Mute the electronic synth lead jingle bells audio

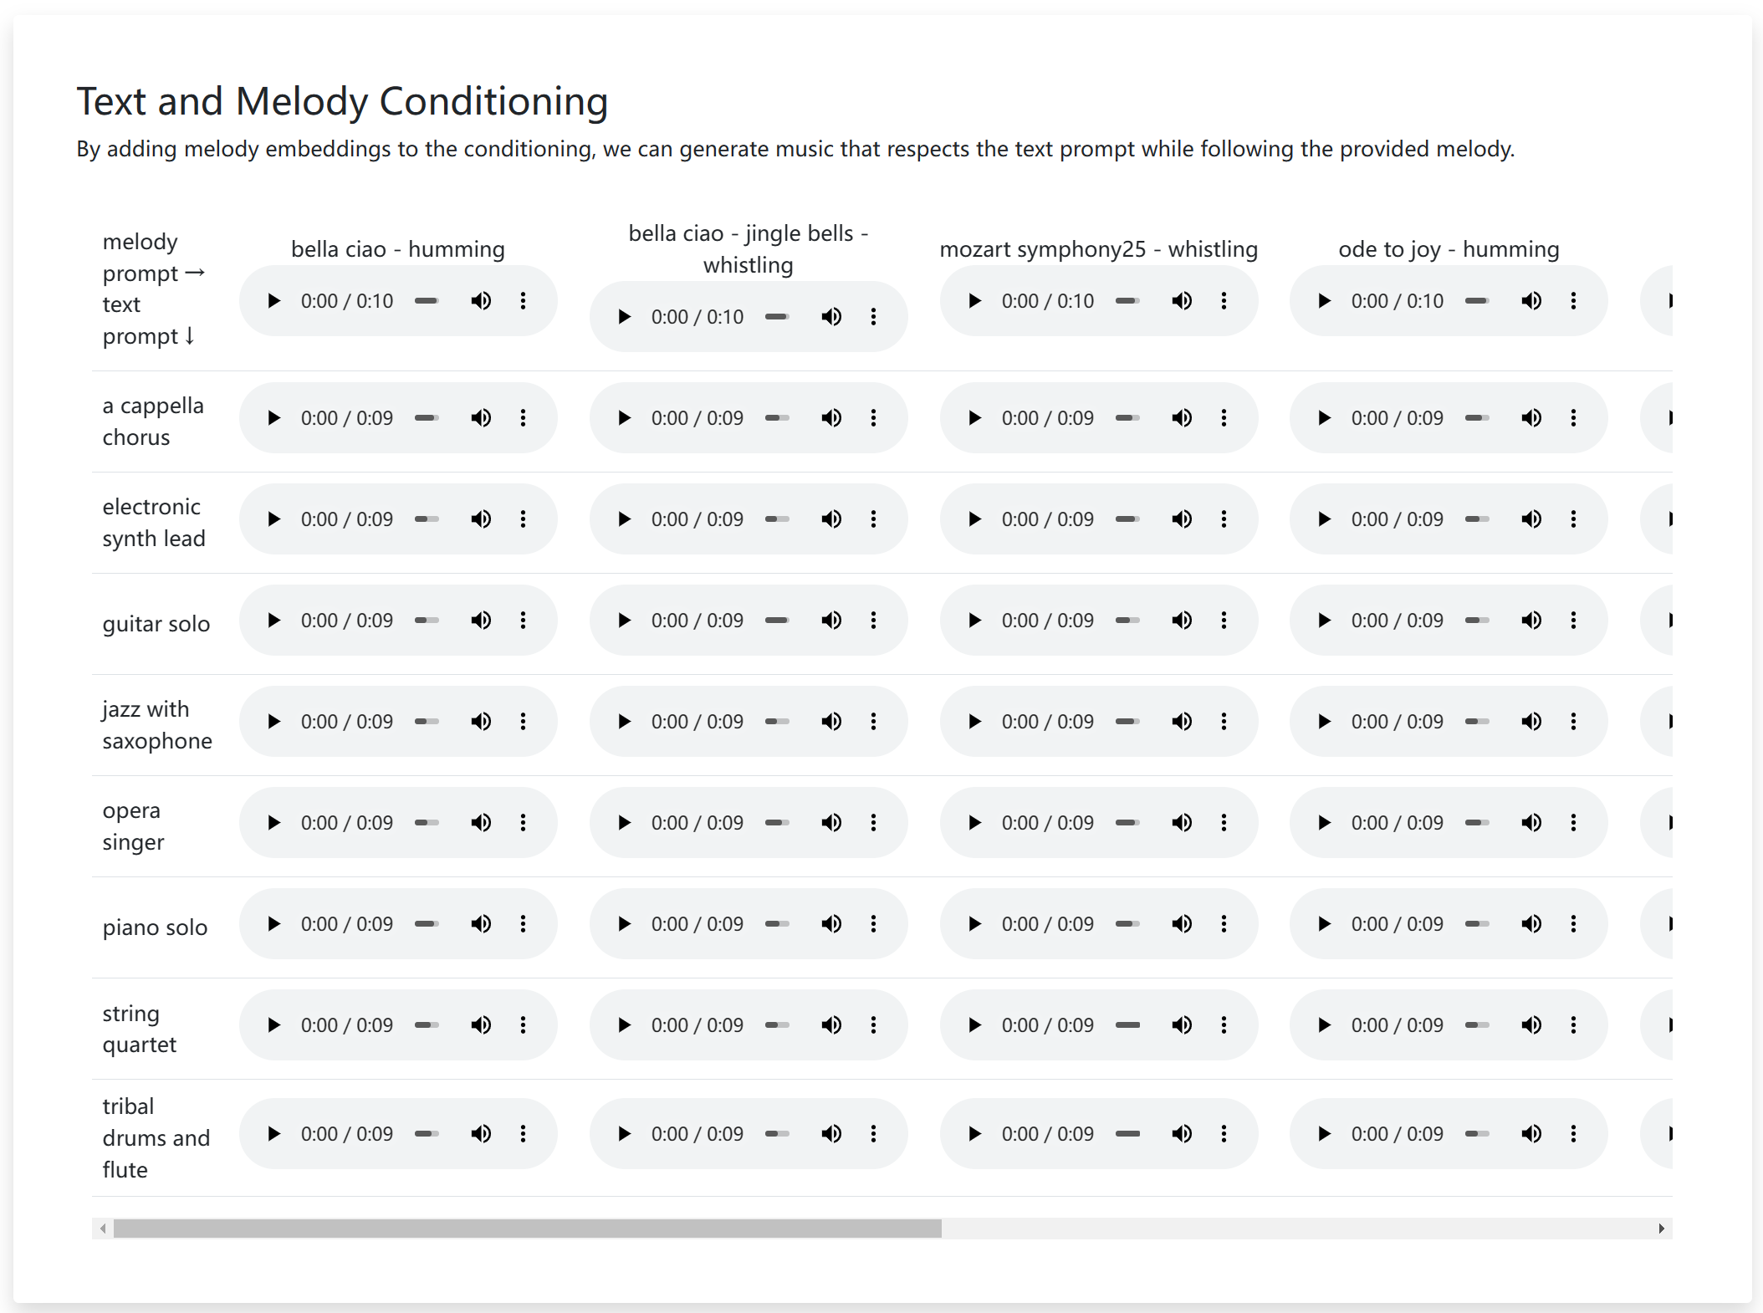pyautogui.click(x=832, y=519)
